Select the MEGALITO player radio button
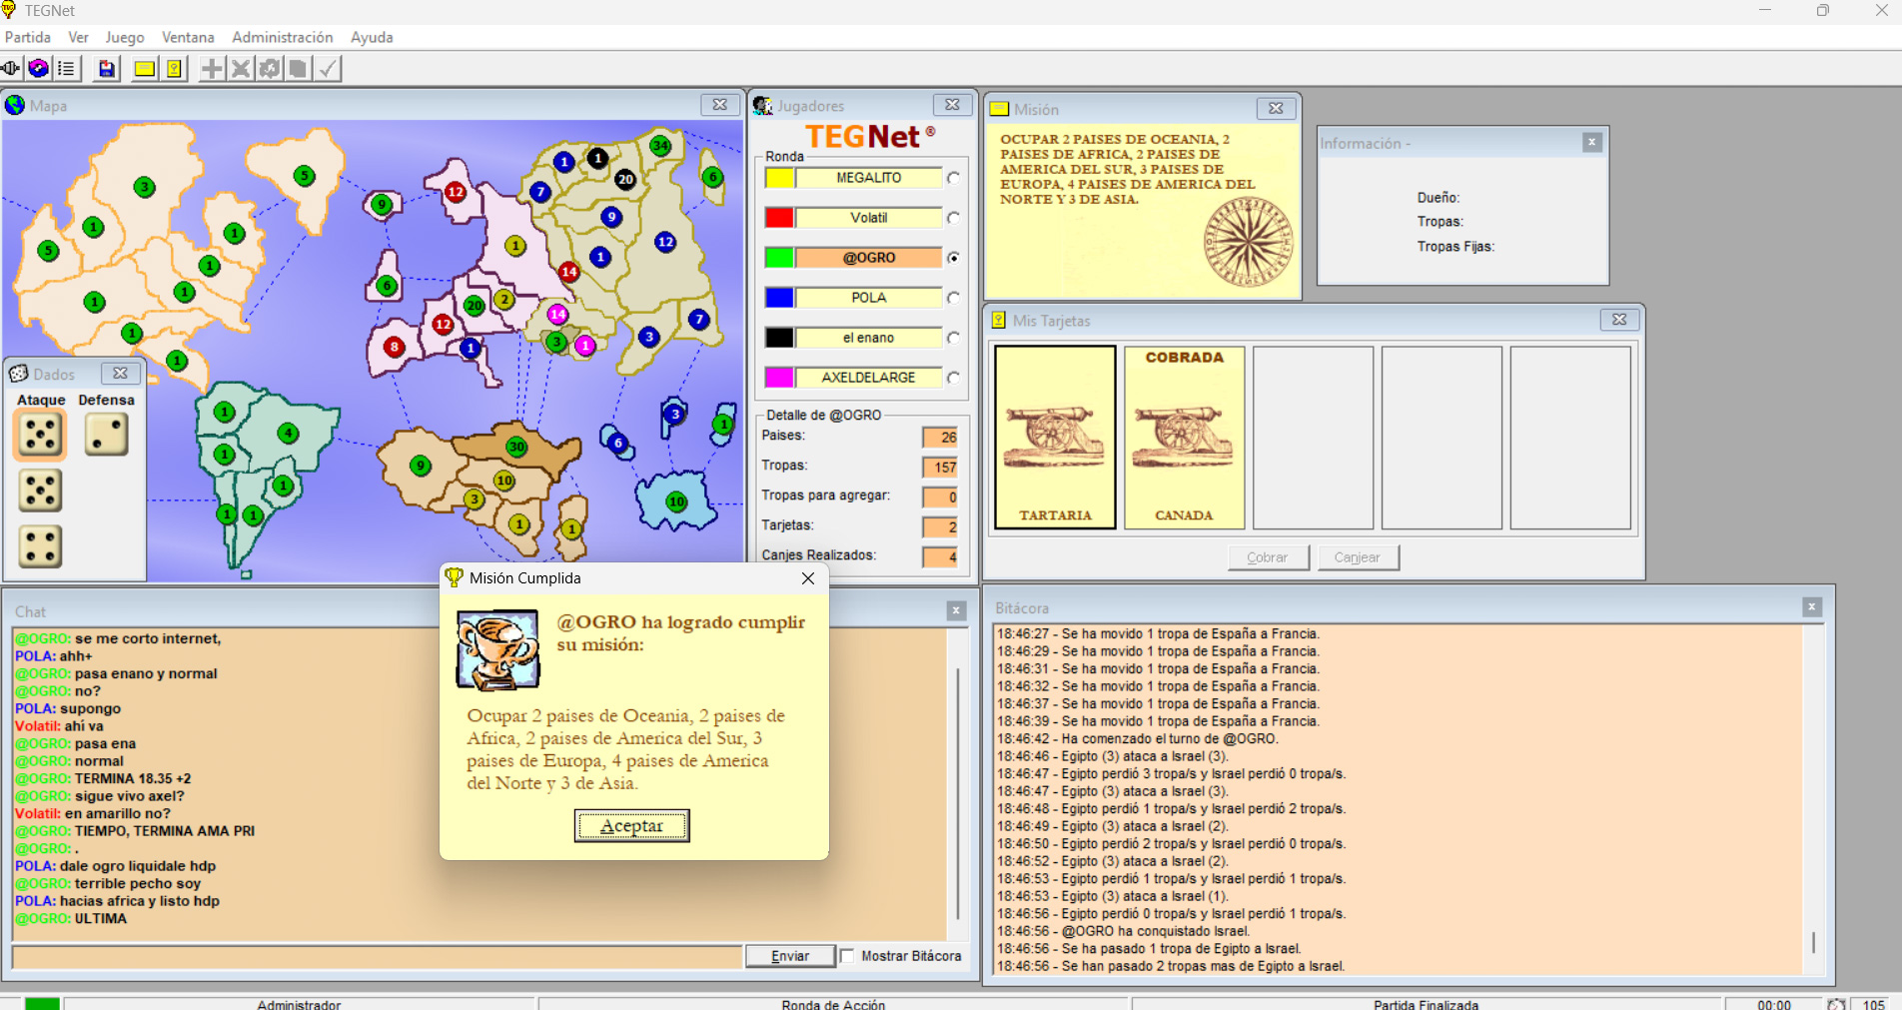Viewport: 1902px width, 1010px height. (954, 178)
